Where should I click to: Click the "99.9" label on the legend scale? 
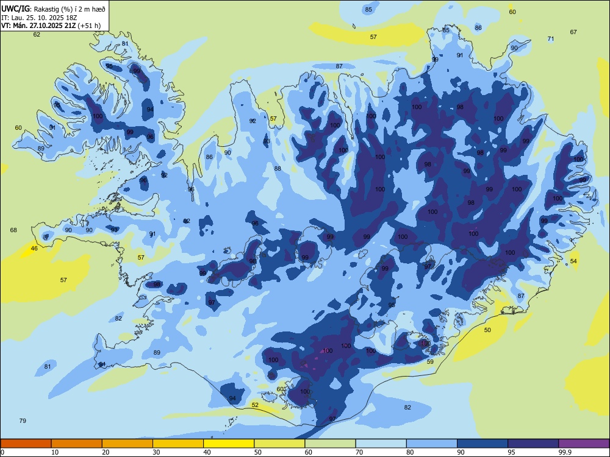coord(565,452)
